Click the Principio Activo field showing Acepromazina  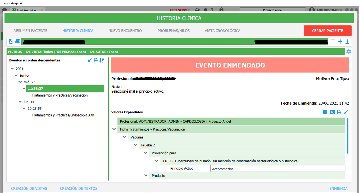[x=278, y=168]
